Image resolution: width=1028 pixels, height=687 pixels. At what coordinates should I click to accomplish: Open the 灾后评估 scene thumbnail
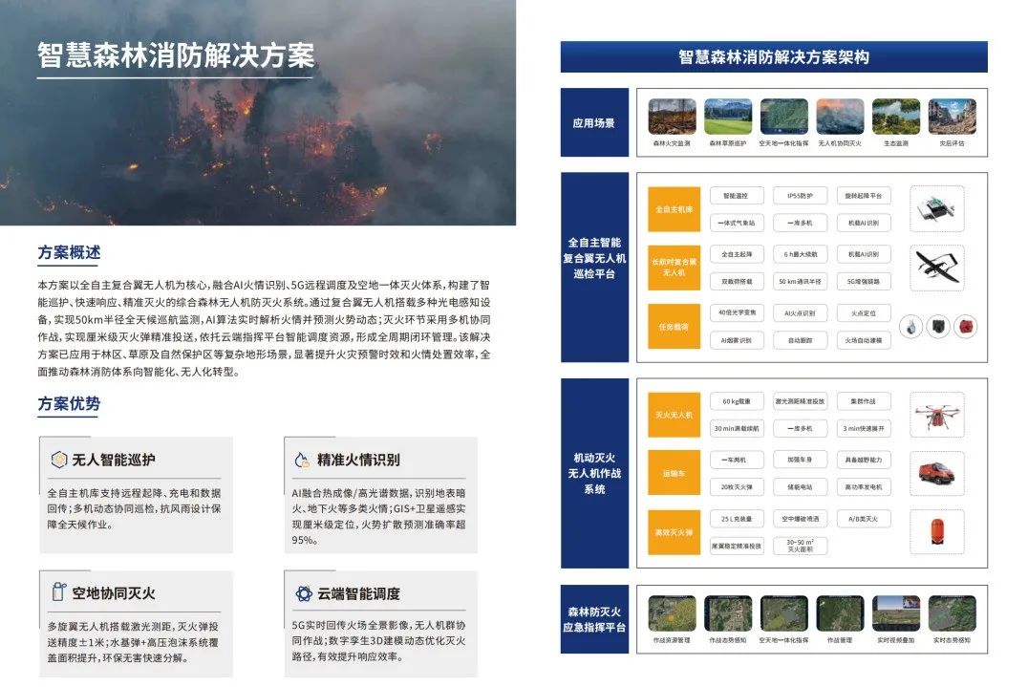pyautogui.click(x=952, y=117)
